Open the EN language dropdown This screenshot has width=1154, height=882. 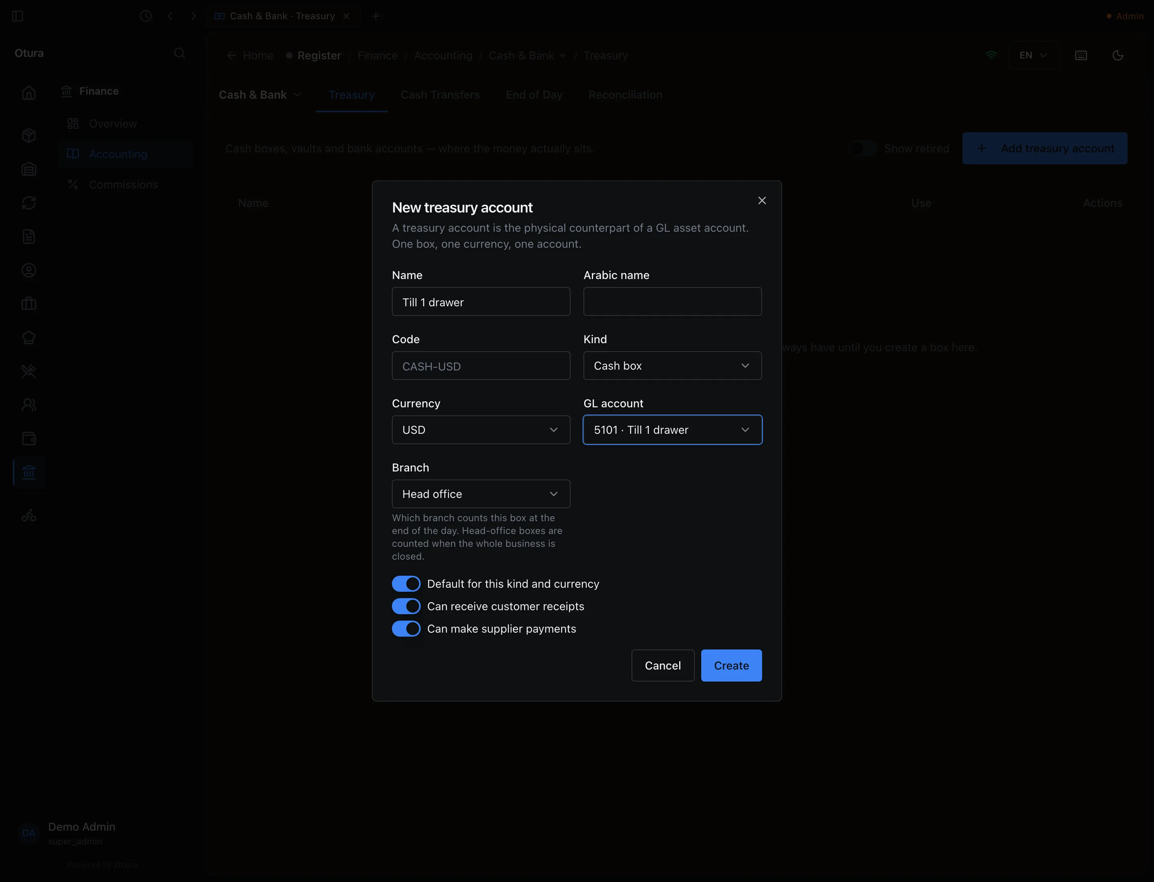(x=1034, y=56)
